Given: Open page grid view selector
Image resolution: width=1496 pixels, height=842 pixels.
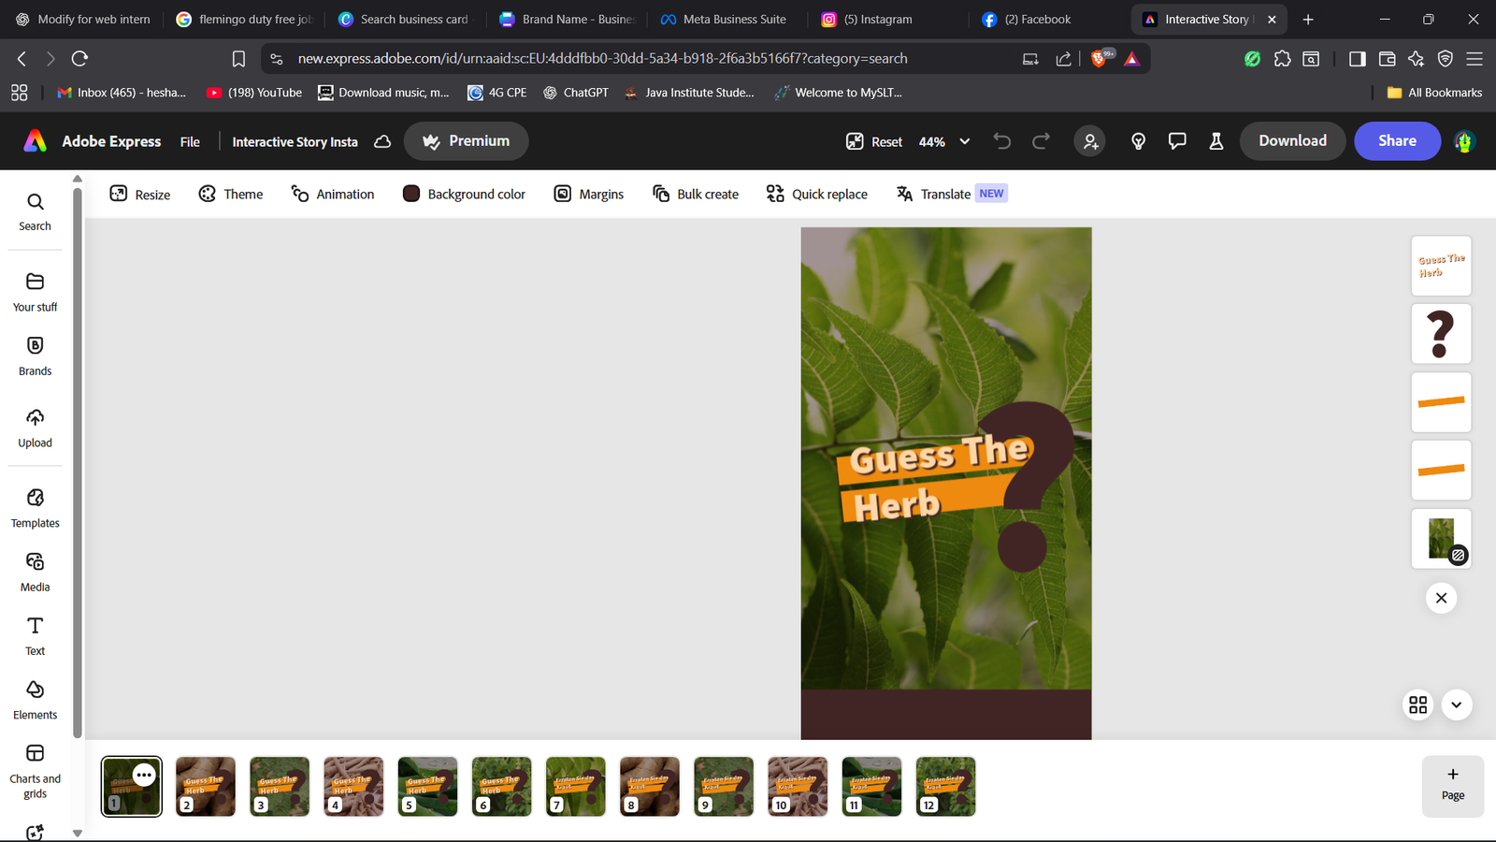Looking at the screenshot, I should coord(1418,704).
